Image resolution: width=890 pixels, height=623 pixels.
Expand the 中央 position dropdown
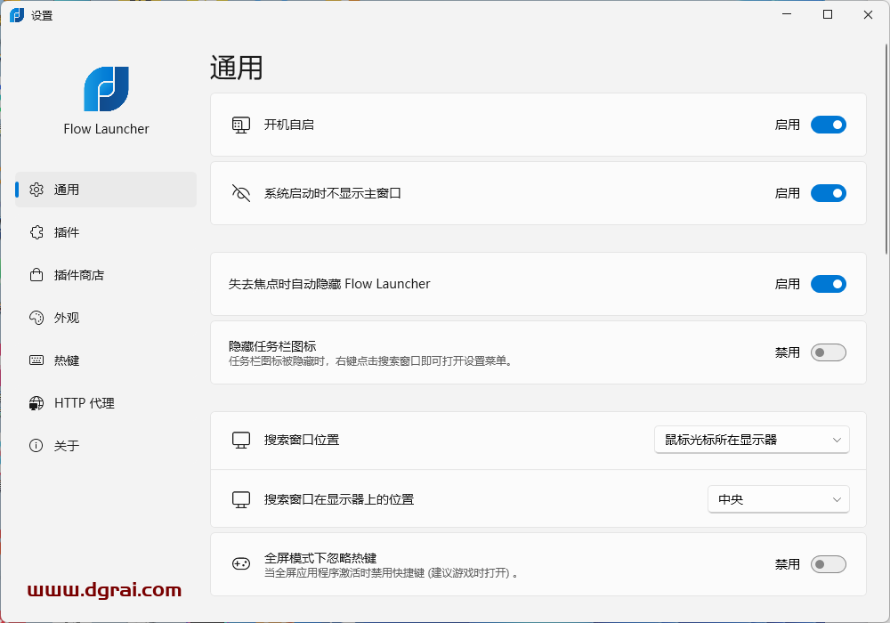coord(778,499)
